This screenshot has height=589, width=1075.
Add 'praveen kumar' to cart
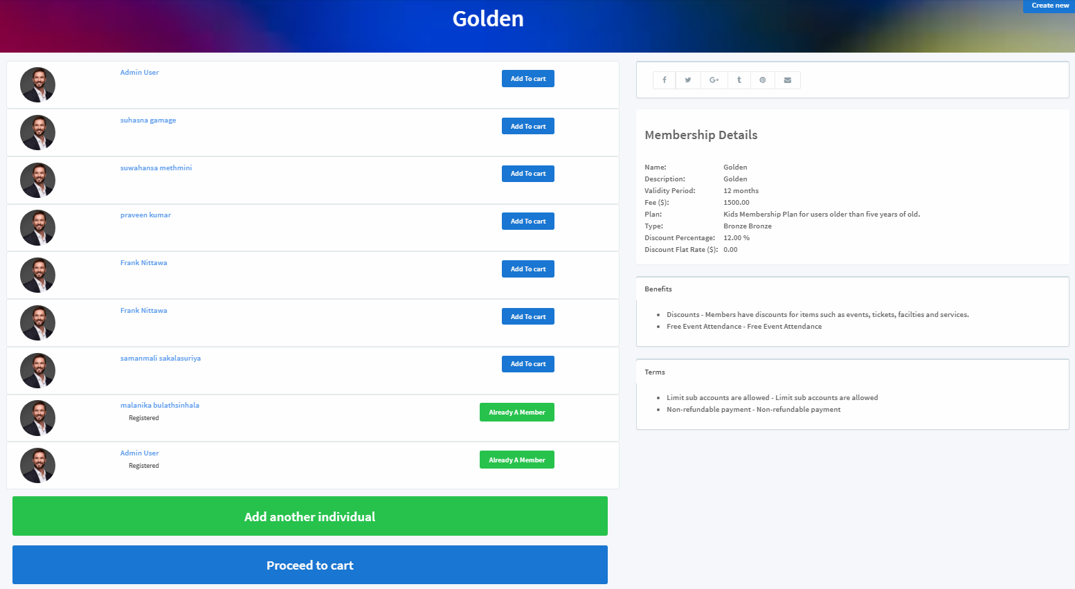(528, 221)
